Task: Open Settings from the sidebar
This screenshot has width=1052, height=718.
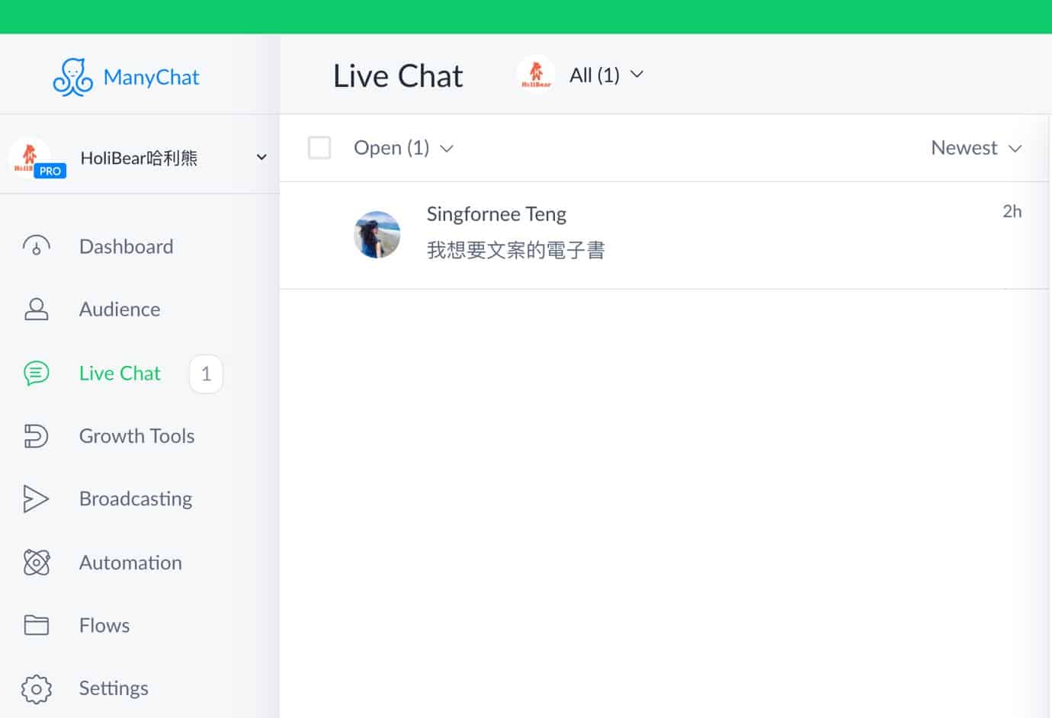Action: point(114,688)
